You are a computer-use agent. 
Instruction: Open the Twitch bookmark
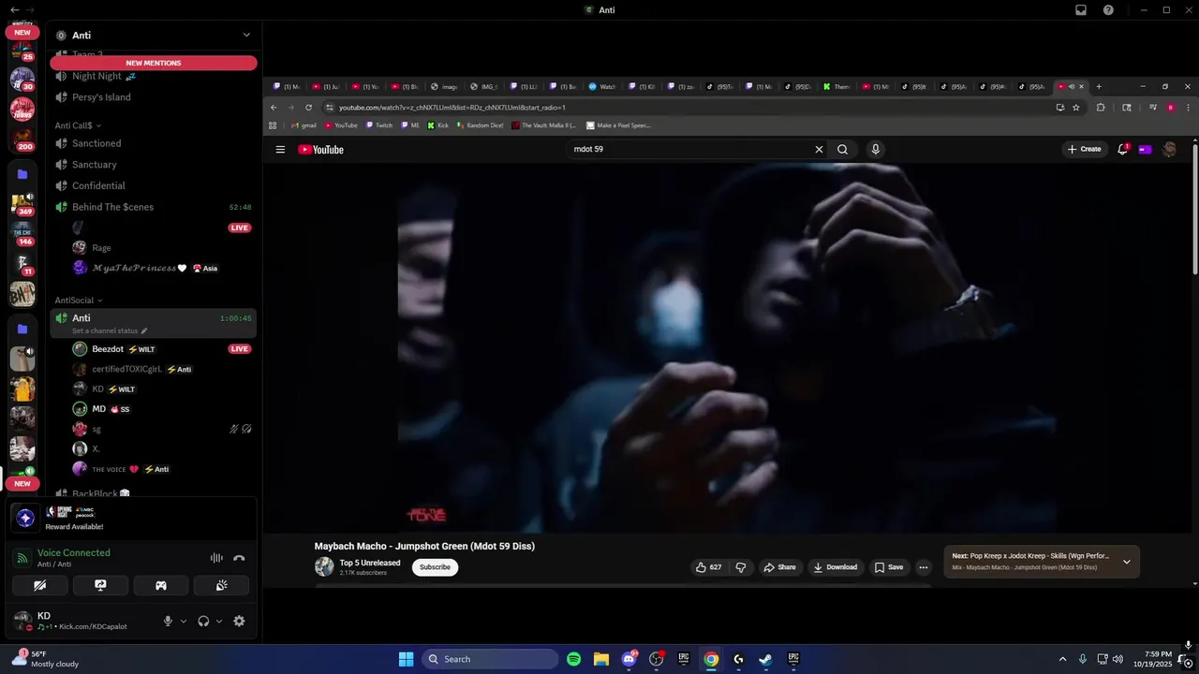379,125
